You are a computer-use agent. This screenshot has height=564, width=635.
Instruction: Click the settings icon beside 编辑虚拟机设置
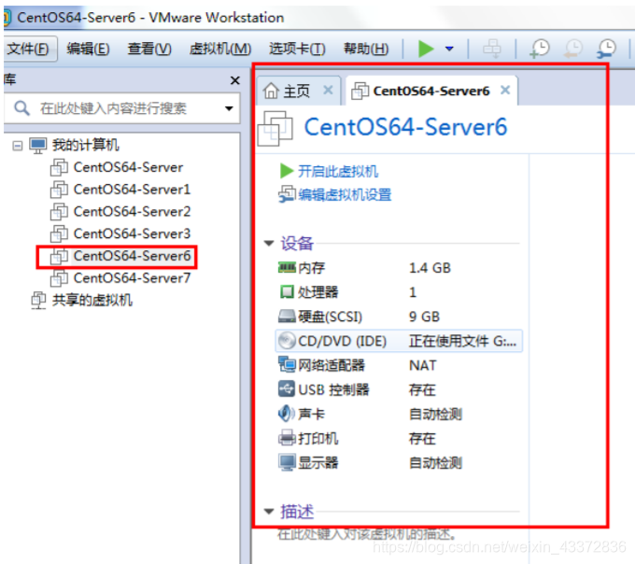coord(287,194)
